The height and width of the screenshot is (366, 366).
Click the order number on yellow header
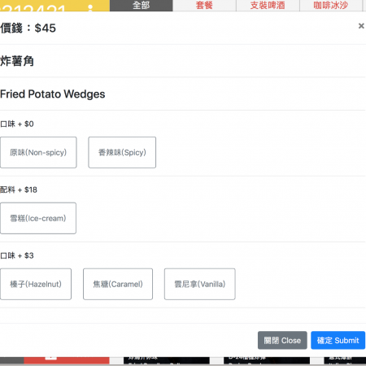pos(33,8)
